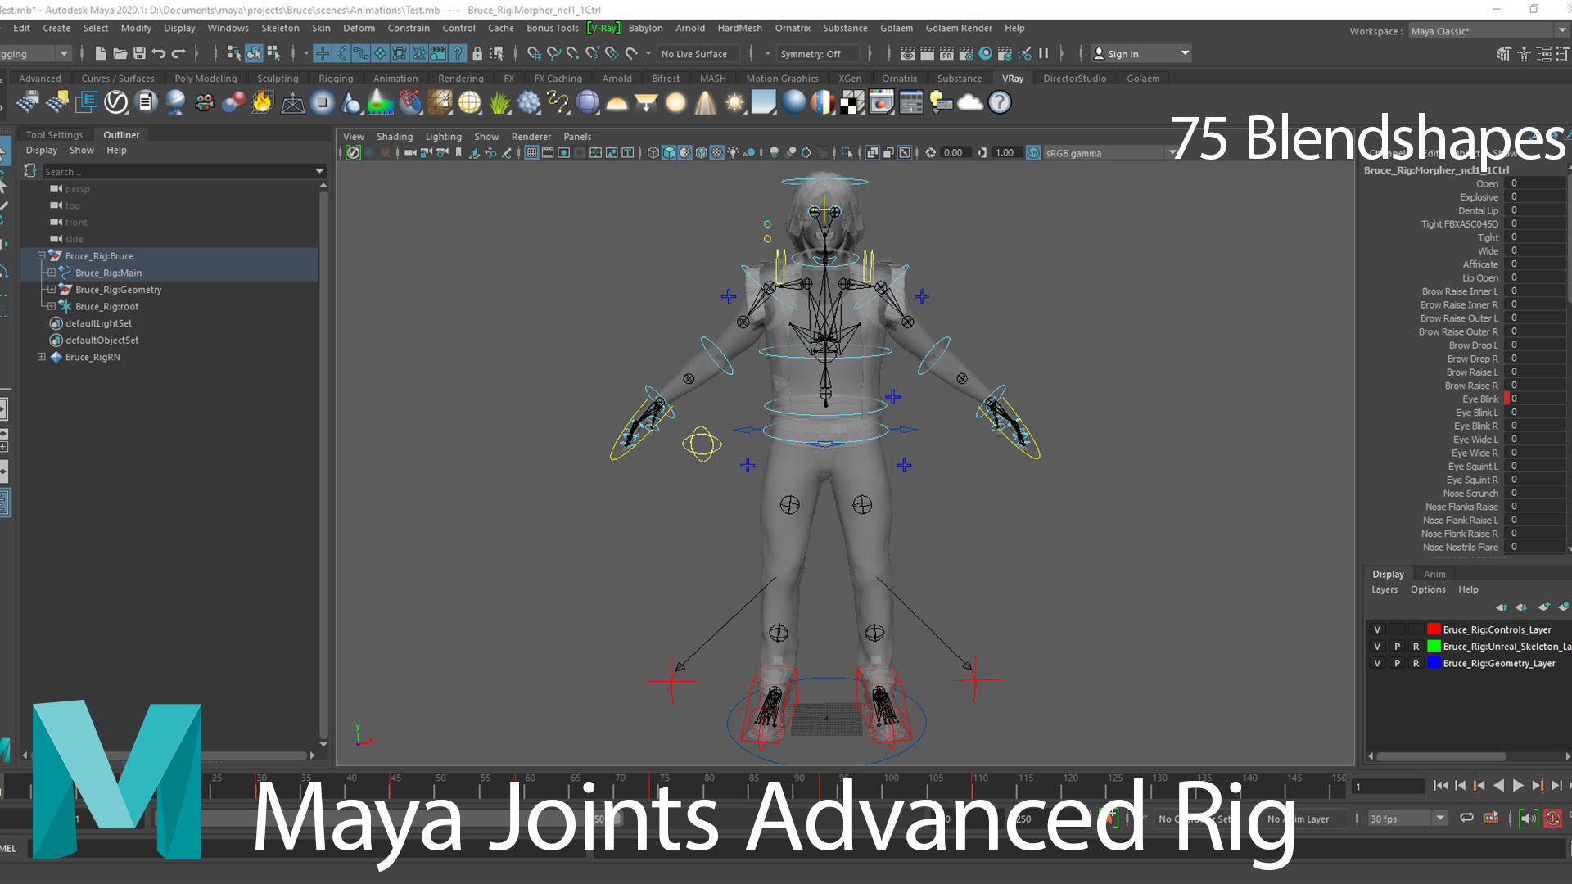Image resolution: width=1572 pixels, height=884 pixels.
Task: Click the Undo arrow icon
Action: click(x=159, y=54)
